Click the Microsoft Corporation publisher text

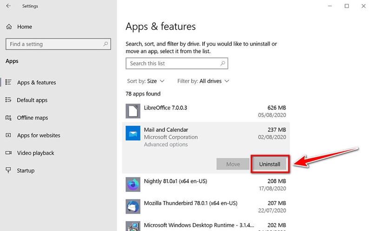[171, 137]
